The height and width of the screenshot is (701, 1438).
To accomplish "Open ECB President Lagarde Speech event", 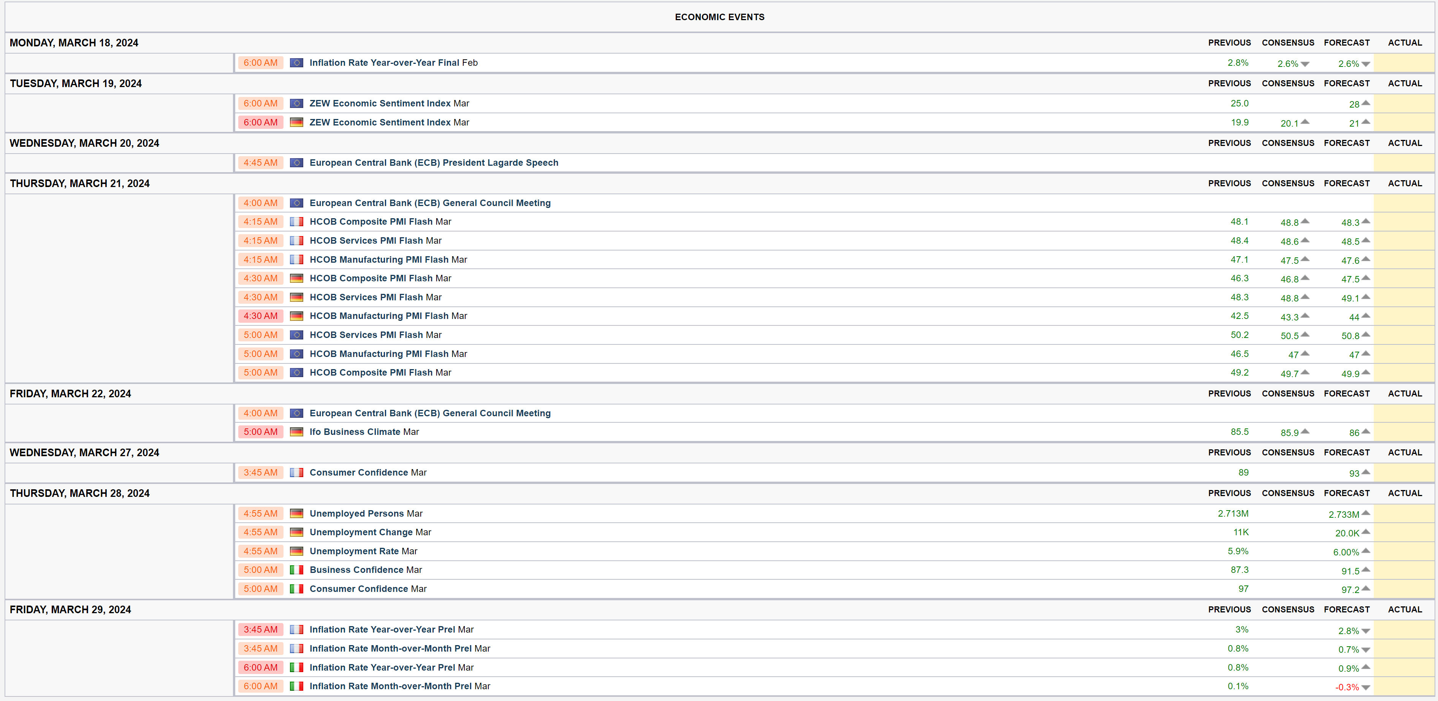I will click(x=433, y=163).
